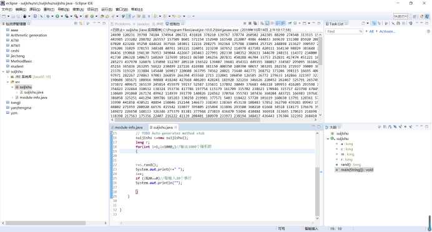
Task: Open the 运行 (Run) menu
Action: (x=107, y=9)
